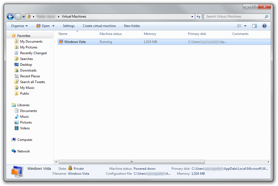Click the Computer monitor icon
Viewport: 278px width, 186px height.
[14, 140]
